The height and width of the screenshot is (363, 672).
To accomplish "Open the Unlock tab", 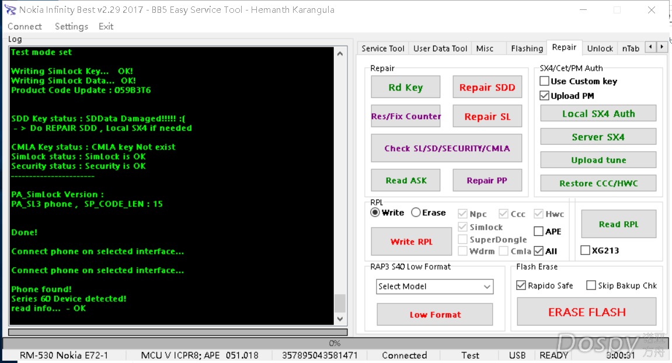I will pyautogui.click(x=600, y=48).
